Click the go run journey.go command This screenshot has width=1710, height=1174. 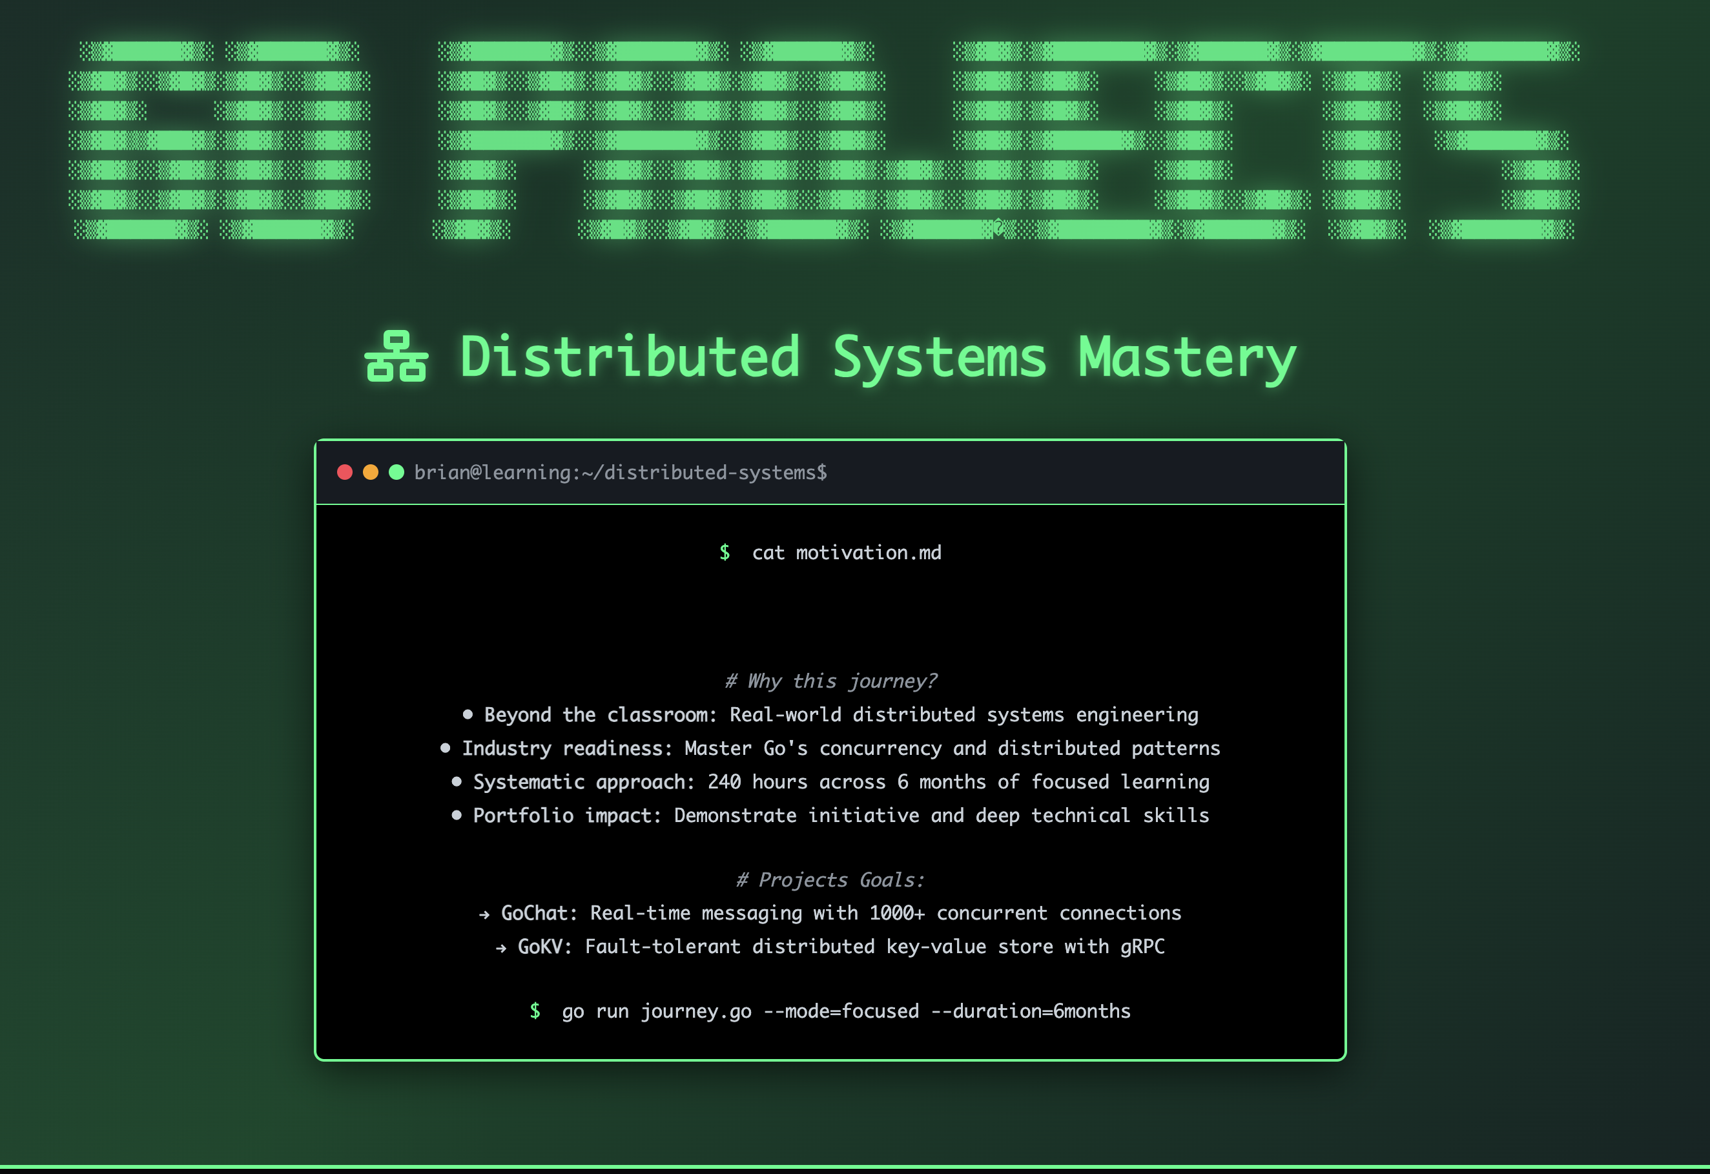point(846,1011)
